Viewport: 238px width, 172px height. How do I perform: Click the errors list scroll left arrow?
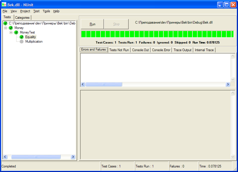(83, 84)
